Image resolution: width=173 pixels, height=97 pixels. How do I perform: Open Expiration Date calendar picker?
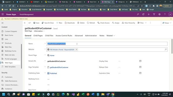(x=140, y=73)
